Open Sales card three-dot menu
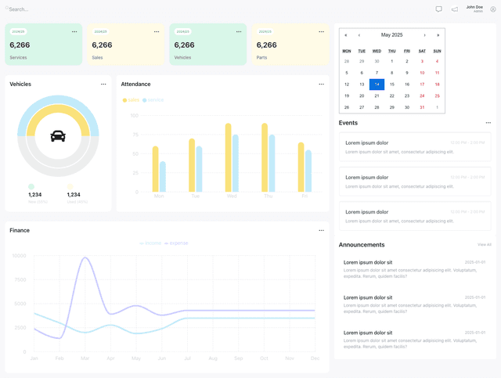 tap(157, 31)
